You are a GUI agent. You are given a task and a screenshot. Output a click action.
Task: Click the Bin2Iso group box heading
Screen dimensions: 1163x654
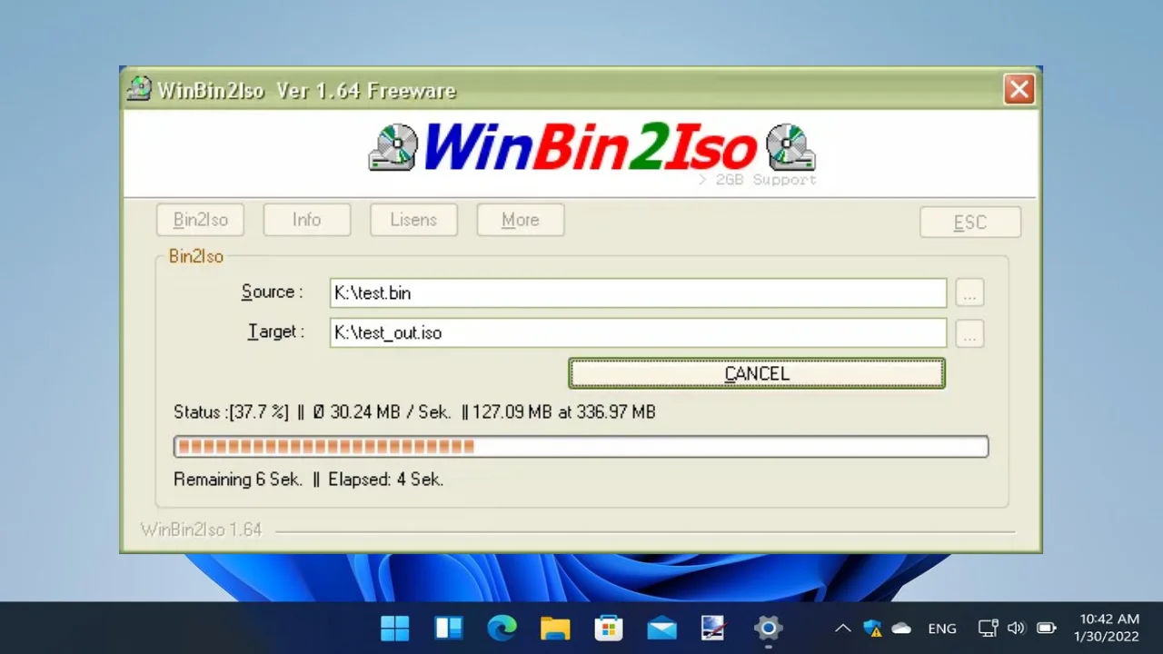point(196,257)
